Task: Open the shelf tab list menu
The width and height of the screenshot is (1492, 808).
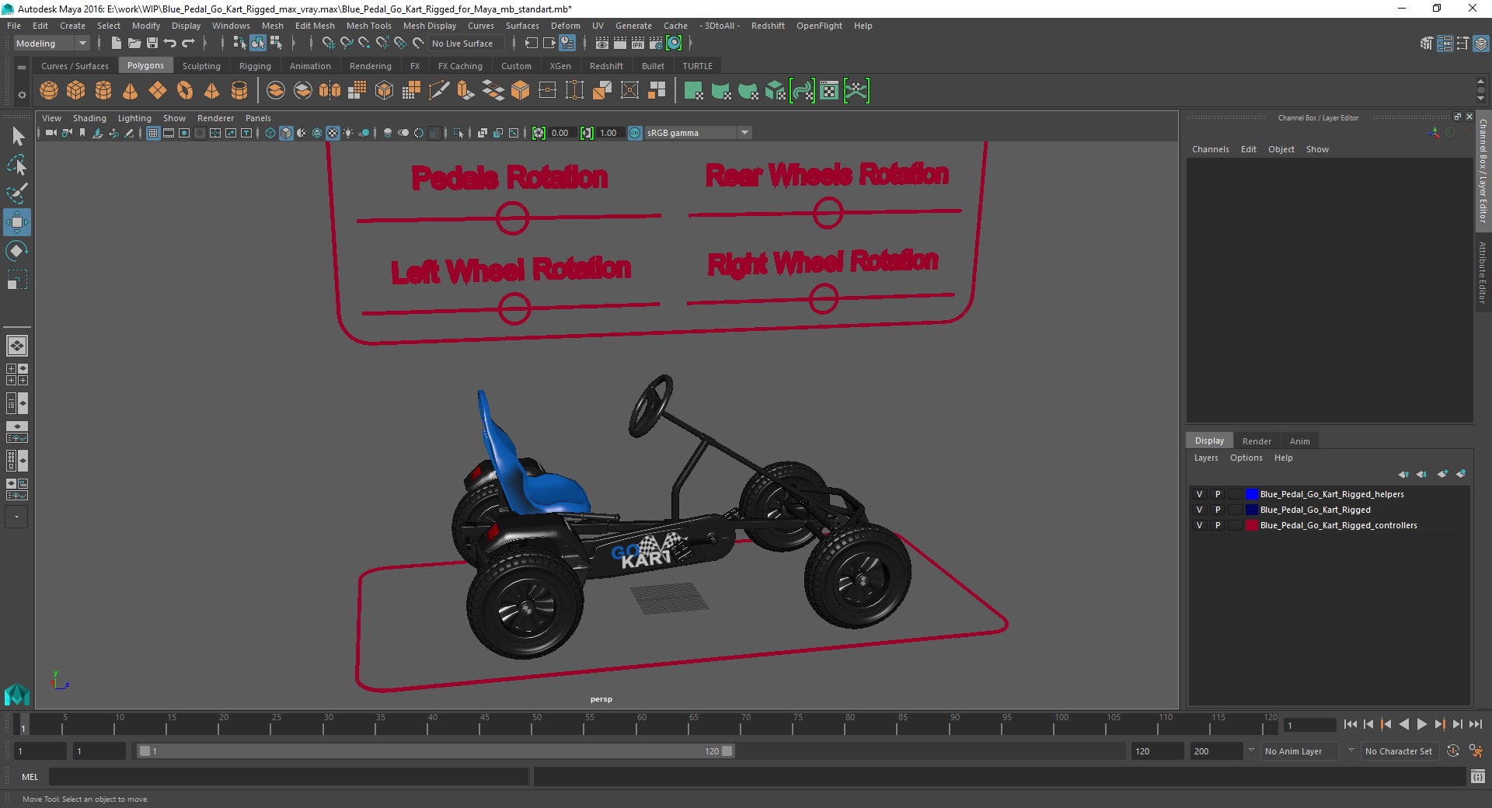Action: click(x=22, y=67)
